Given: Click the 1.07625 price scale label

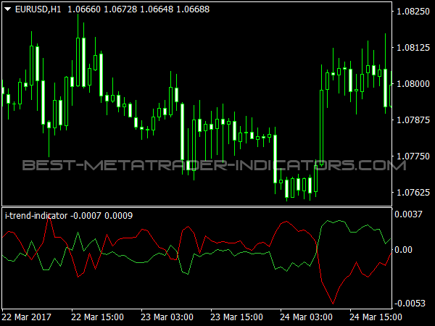Looking at the screenshot, I should point(413,193).
